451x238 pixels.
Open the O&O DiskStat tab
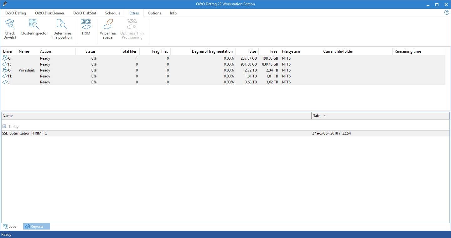85,13
